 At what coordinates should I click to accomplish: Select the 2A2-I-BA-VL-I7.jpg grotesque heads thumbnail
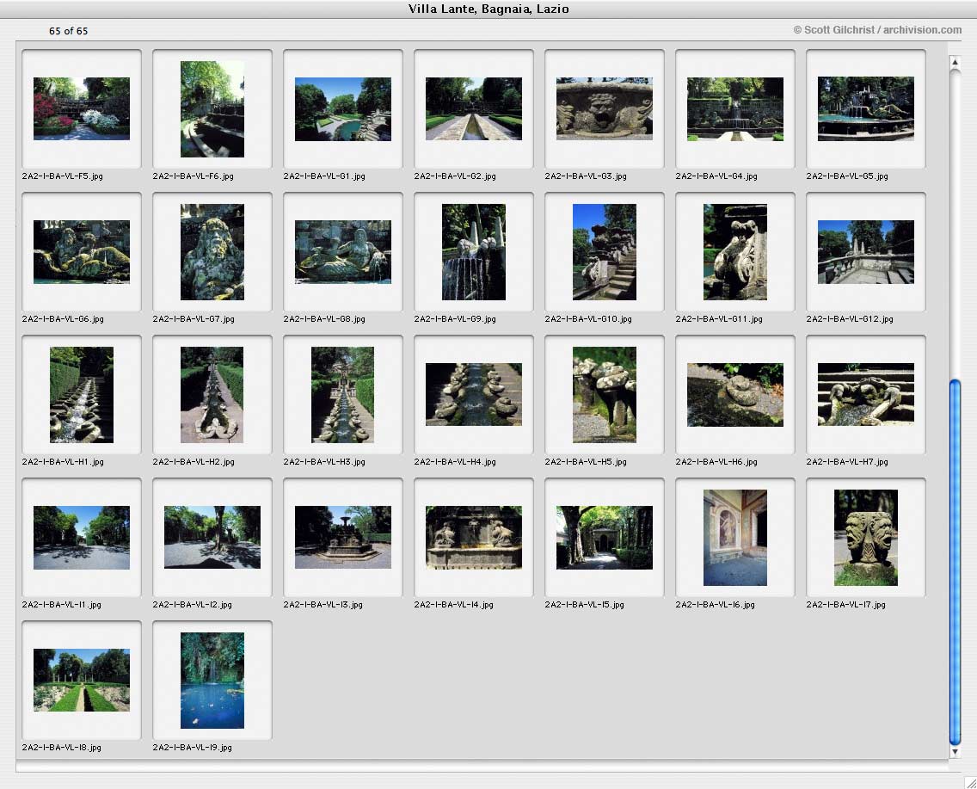click(x=866, y=537)
